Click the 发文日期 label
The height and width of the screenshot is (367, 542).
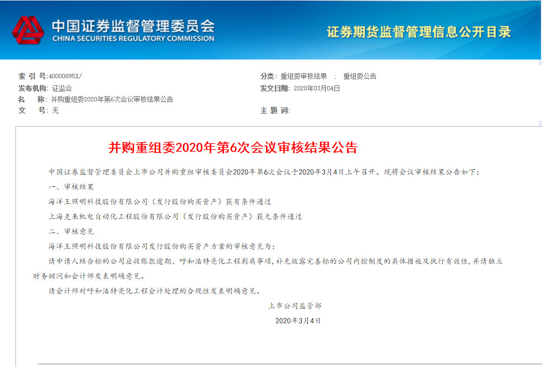click(x=275, y=88)
